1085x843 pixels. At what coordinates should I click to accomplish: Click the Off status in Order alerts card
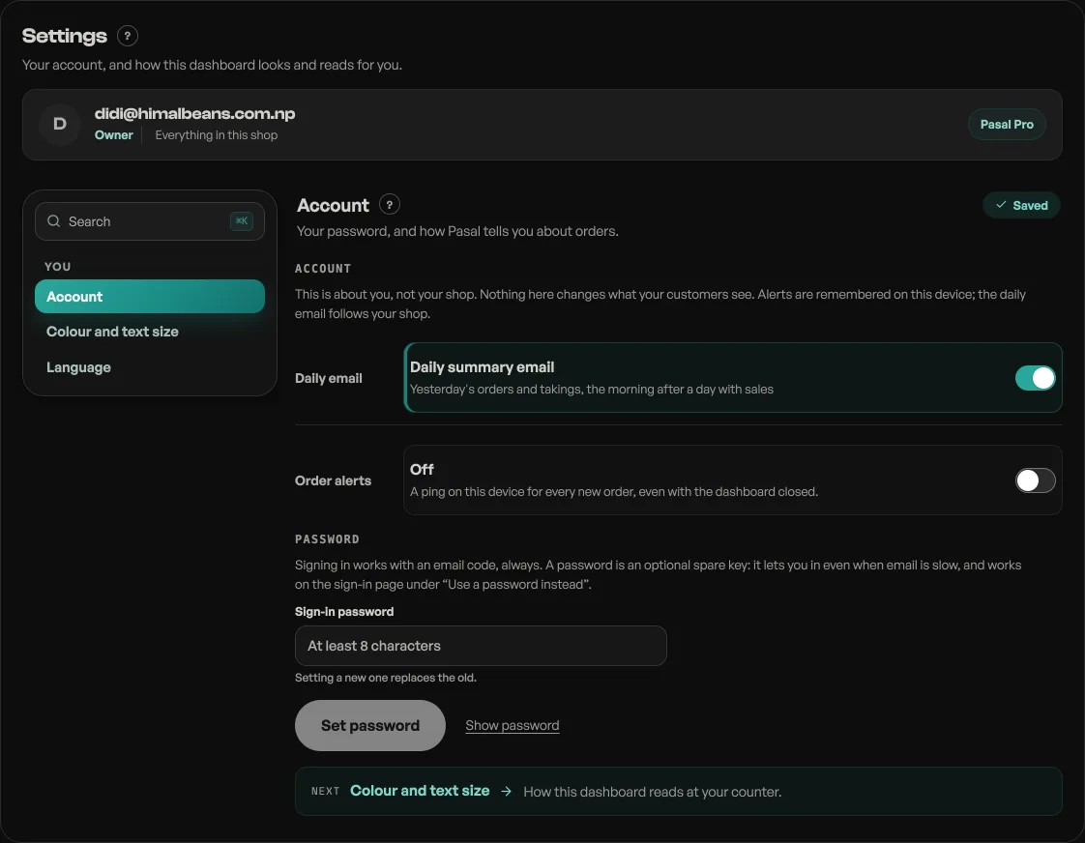click(x=422, y=470)
